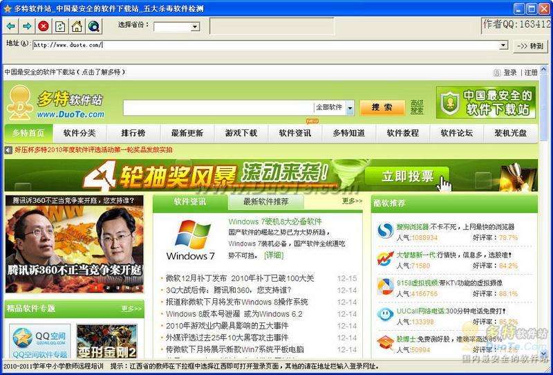Stop loading with the red X icon
553x375 pixels.
(x=44, y=26)
